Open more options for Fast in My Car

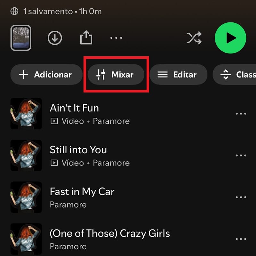[x=241, y=197]
